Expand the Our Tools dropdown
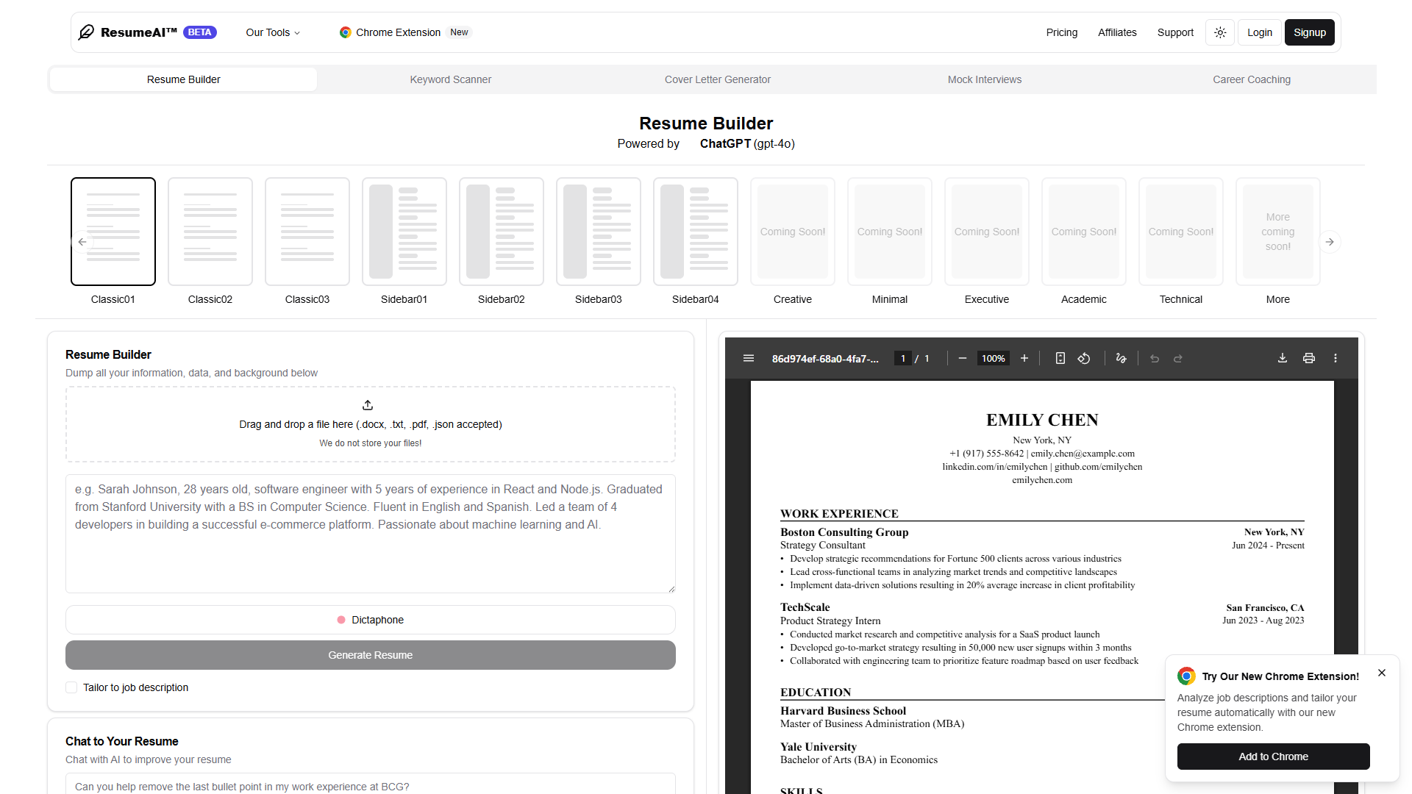The width and height of the screenshot is (1412, 794). 273,32
